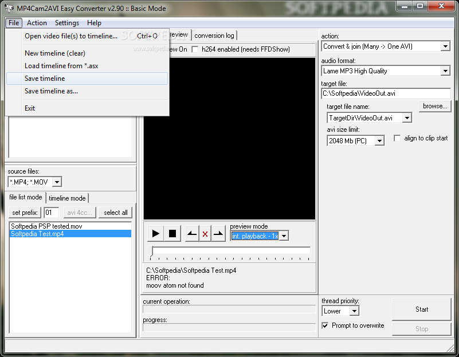Click Save timeline menu entry

(x=87, y=79)
